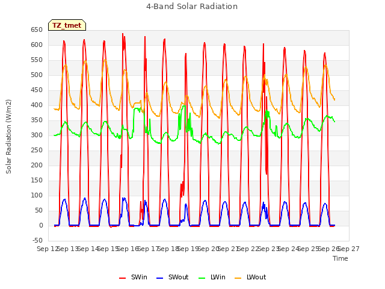This screenshot has height=289, width=385.
Task: Click the 100 y-axis tick label
Action: coord(37,195)
